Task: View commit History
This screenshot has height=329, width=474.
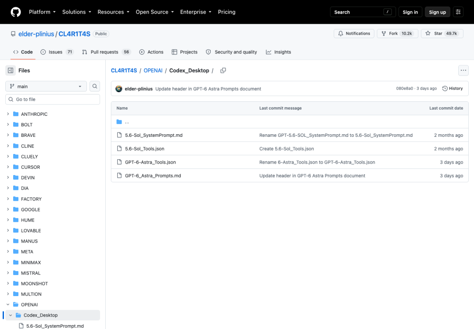Action: click(452, 89)
